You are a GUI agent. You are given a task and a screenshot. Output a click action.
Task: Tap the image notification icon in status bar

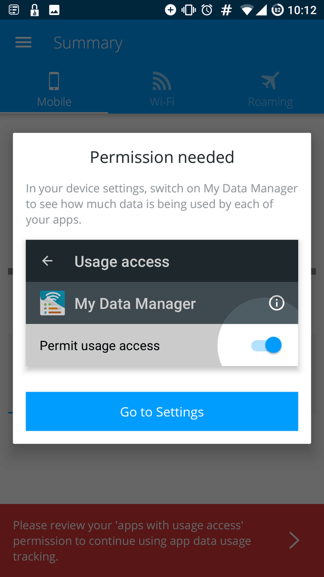[54, 10]
